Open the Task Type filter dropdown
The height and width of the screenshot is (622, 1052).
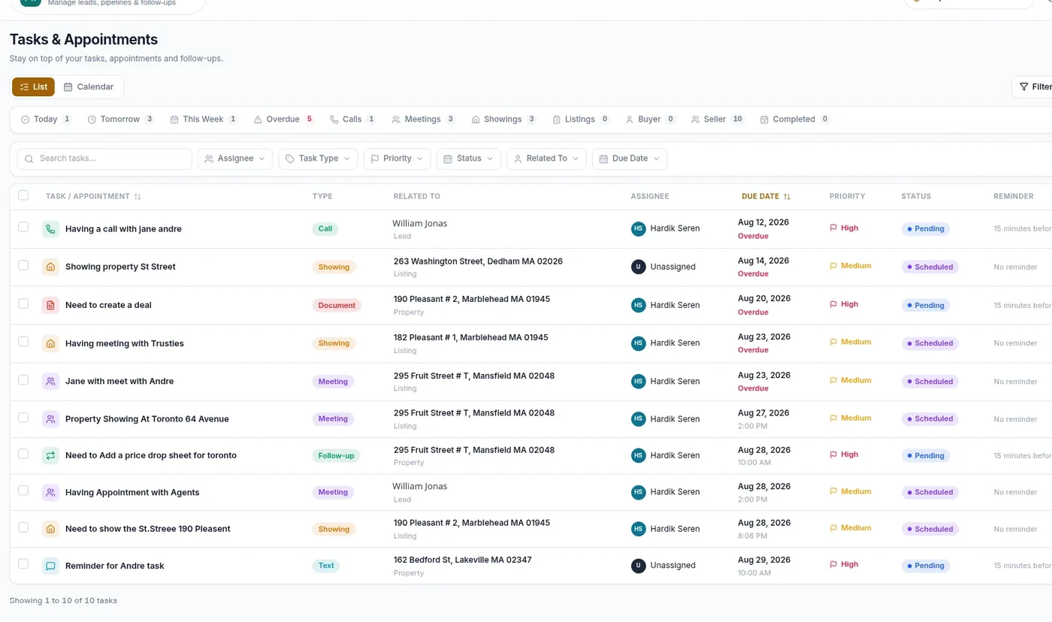[x=318, y=159]
